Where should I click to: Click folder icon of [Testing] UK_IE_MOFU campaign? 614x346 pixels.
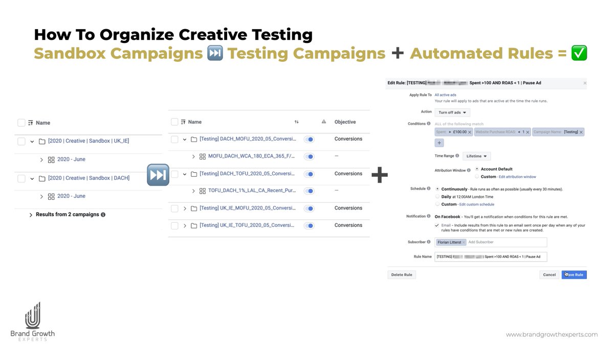pyautogui.click(x=194, y=209)
